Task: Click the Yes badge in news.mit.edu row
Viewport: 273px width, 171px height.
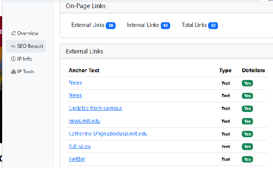Action: click(247, 121)
